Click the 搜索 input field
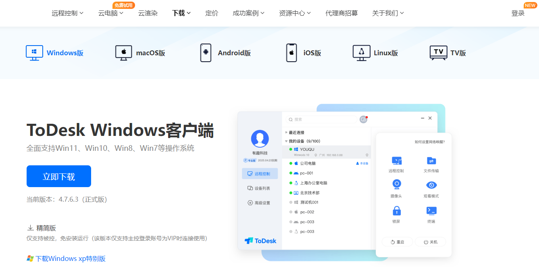The image size is (539, 273). tap(321, 119)
